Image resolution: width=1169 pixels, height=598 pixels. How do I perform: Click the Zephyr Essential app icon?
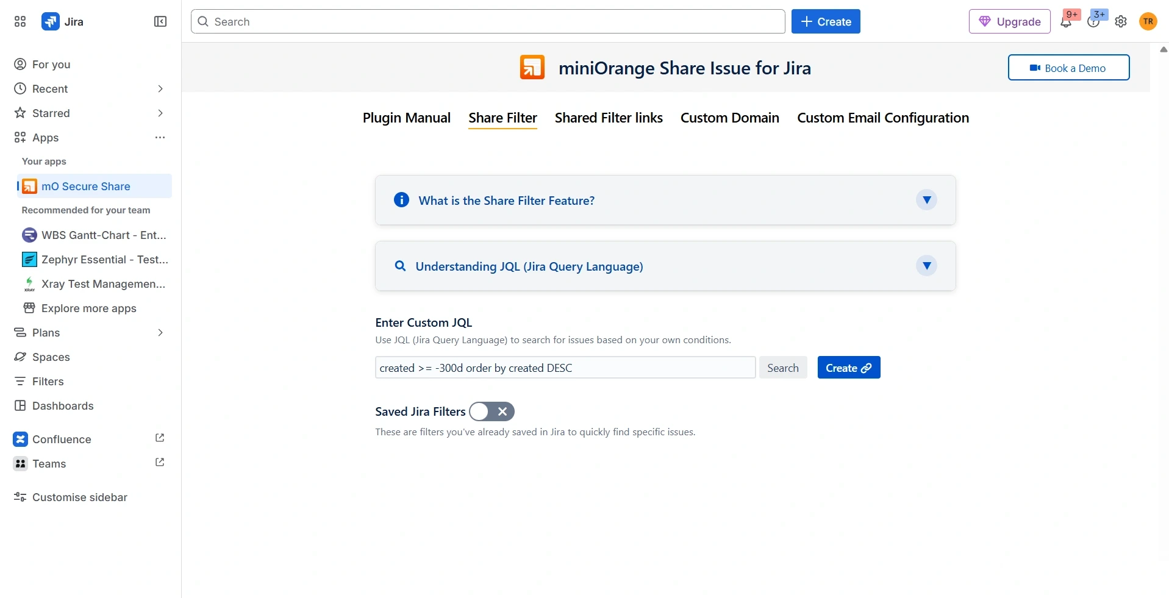point(29,260)
